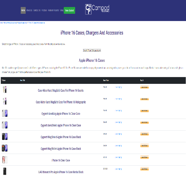
Task: Add Cygnett MagShield Case Black to cart
Action: (x=145, y=134)
